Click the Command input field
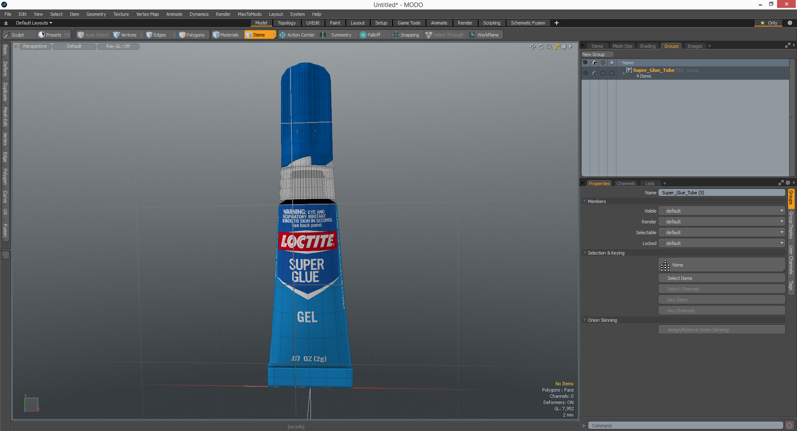This screenshot has width=797, height=431. (x=685, y=426)
